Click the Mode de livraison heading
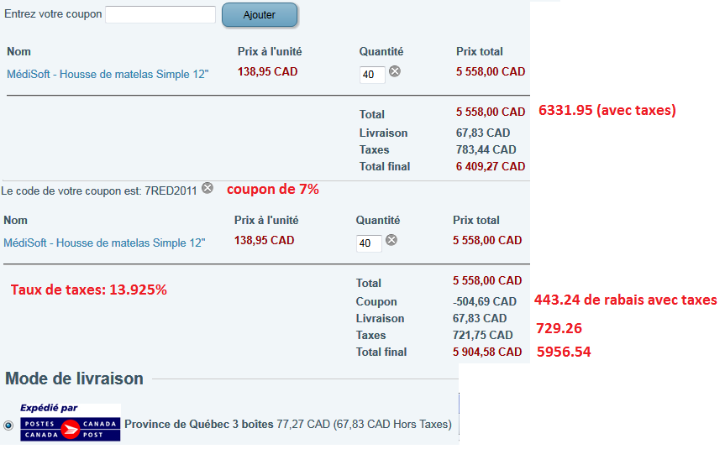Screen dimensions: 725x449 (74, 378)
